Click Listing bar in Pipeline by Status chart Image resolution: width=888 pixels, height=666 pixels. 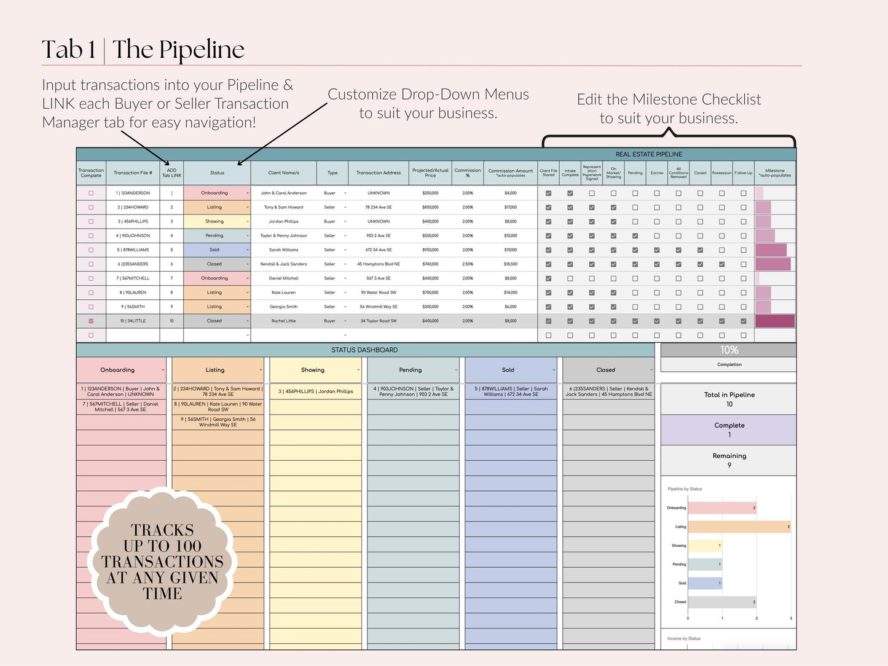point(739,527)
